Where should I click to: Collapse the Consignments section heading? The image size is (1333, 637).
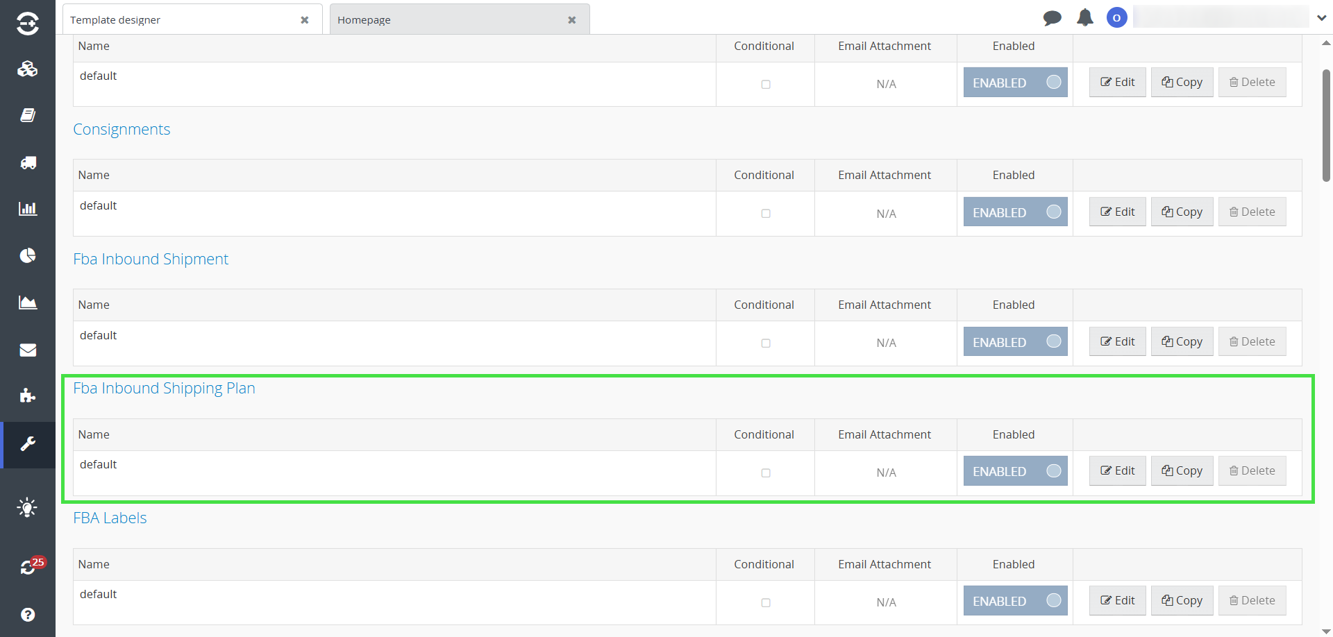(121, 130)
